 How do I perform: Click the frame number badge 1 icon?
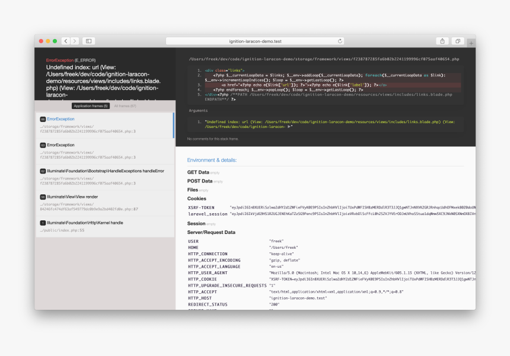(x=43, y=223)
